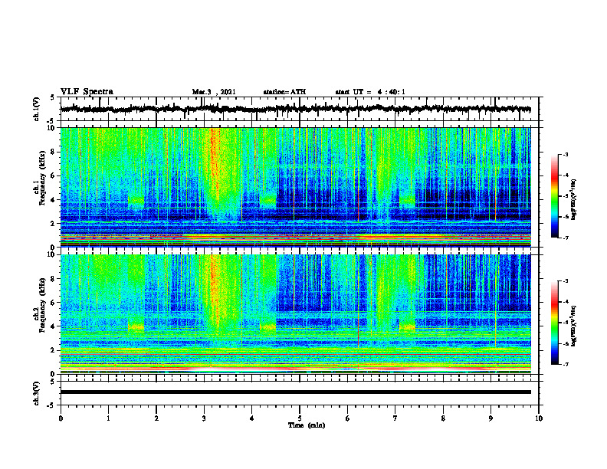Click the "9" minute tick on Time axis
The image size is (607, 469).
491,418
